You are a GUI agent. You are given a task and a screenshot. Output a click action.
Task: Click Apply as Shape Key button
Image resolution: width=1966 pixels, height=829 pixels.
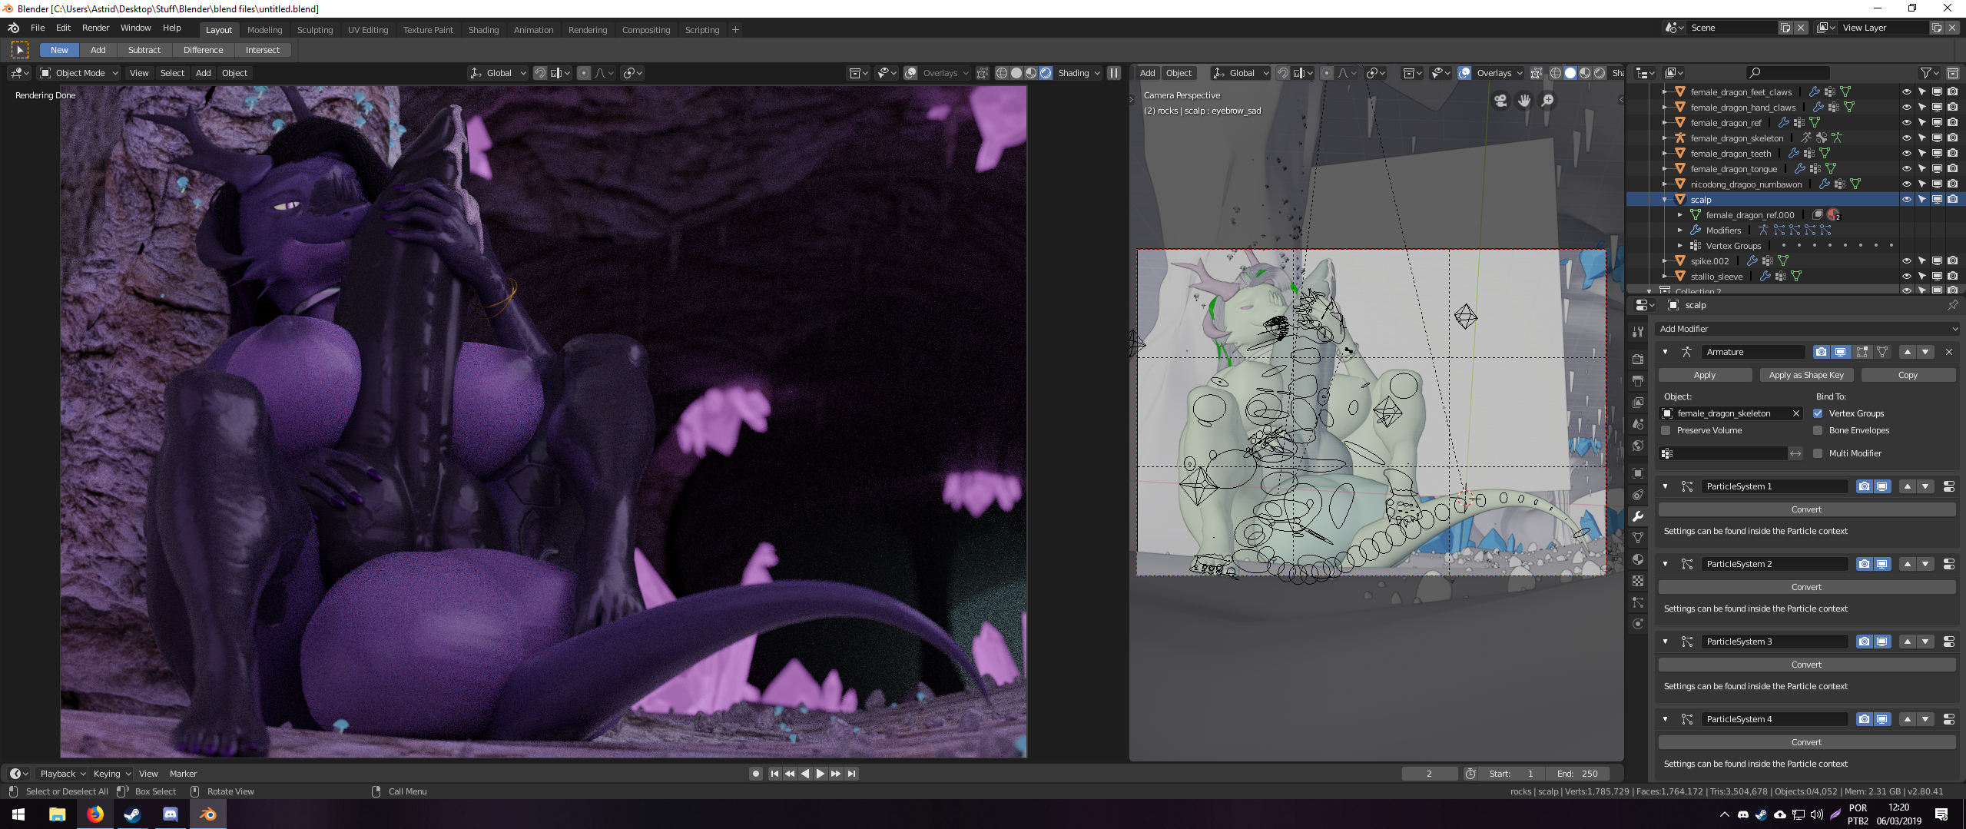click(1805, 375)
